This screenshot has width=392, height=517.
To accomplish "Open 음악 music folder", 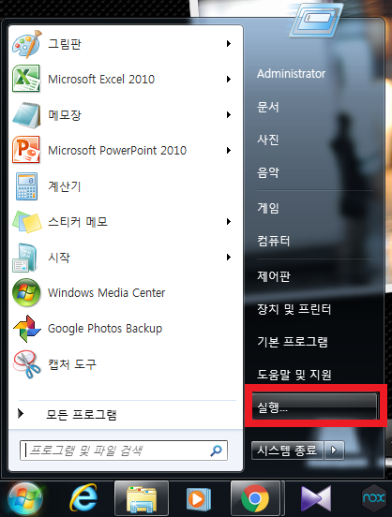I will [268, 172].
